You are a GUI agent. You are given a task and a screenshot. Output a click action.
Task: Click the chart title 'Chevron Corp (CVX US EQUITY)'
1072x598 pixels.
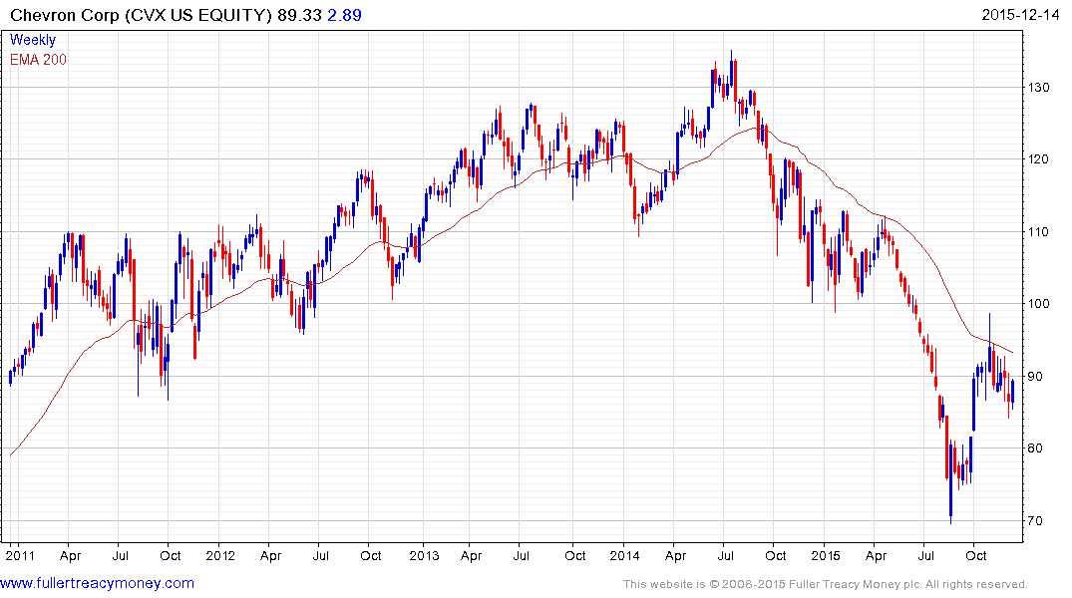click(x=141, y=15)
